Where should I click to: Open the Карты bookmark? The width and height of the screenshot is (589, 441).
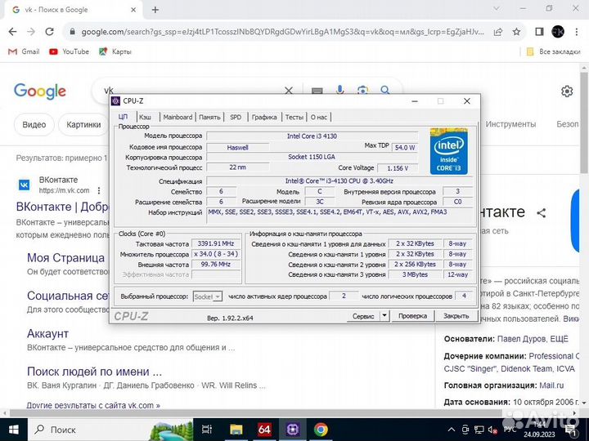115,51
